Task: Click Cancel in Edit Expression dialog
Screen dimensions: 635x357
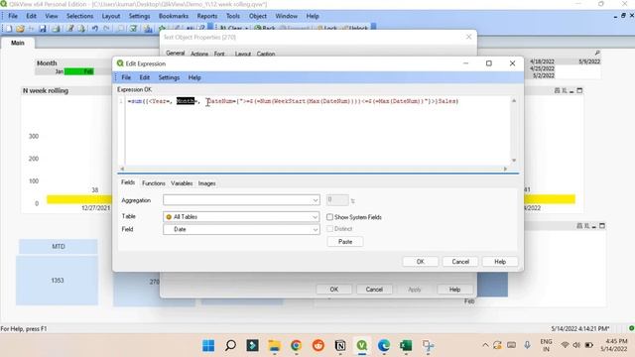Action: coord(460,262)
